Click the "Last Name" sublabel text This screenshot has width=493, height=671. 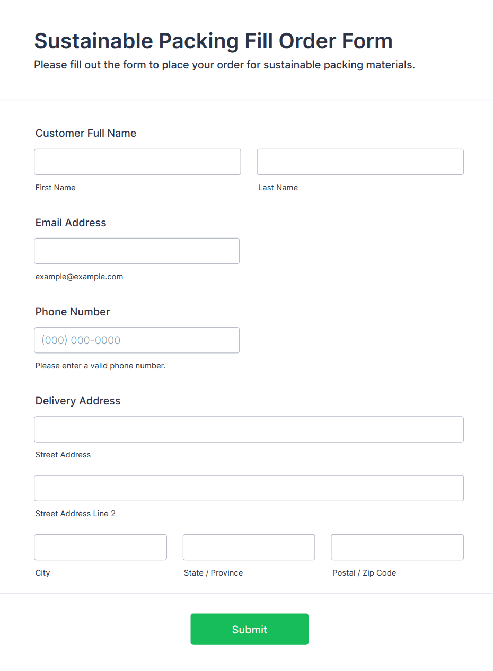[x=278, y=188]
